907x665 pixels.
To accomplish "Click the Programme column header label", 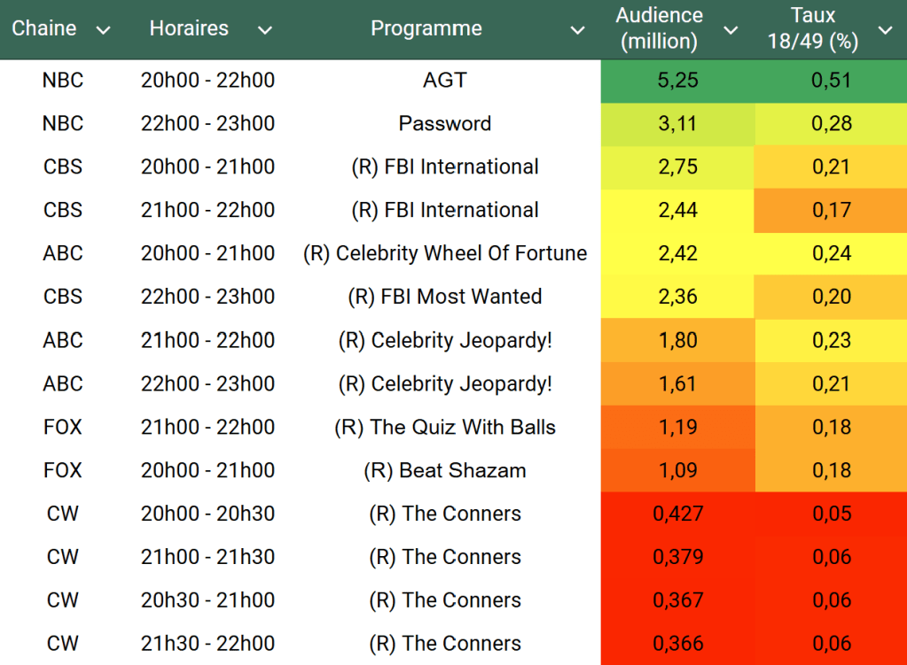I will [x=426, y=28].
